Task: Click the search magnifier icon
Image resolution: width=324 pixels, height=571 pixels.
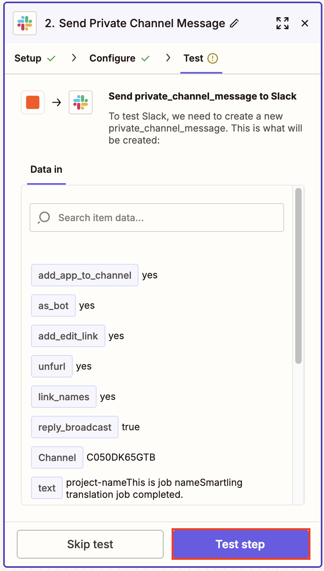Action: (44, 218)
